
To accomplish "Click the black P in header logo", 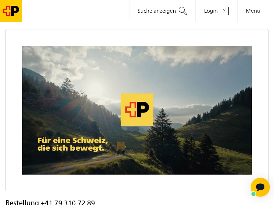I will pos(15,11).
